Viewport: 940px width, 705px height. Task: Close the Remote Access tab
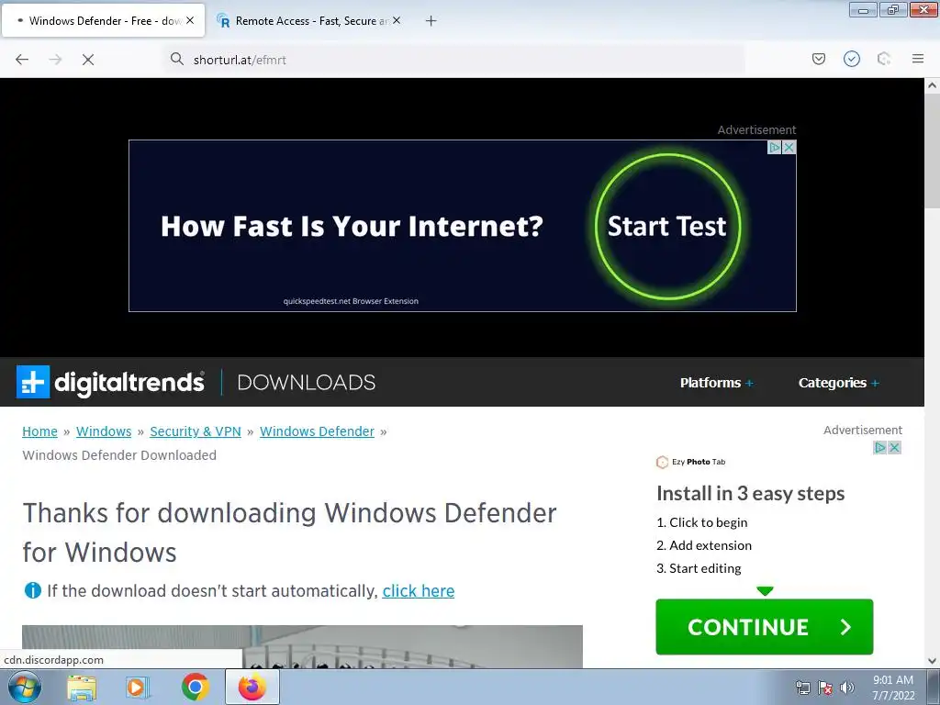397,20
